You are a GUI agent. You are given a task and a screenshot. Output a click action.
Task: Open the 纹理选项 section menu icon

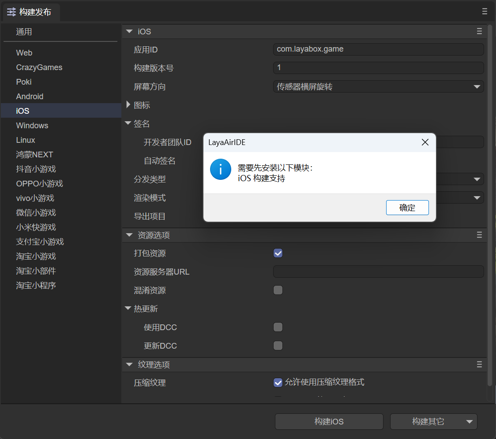479,365
